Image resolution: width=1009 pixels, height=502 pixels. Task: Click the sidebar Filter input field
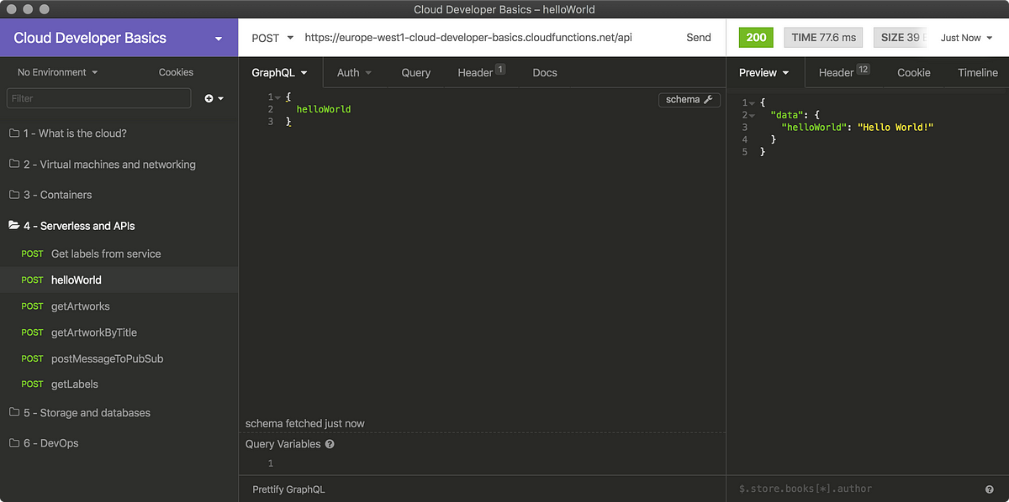[x=99, y=98]
